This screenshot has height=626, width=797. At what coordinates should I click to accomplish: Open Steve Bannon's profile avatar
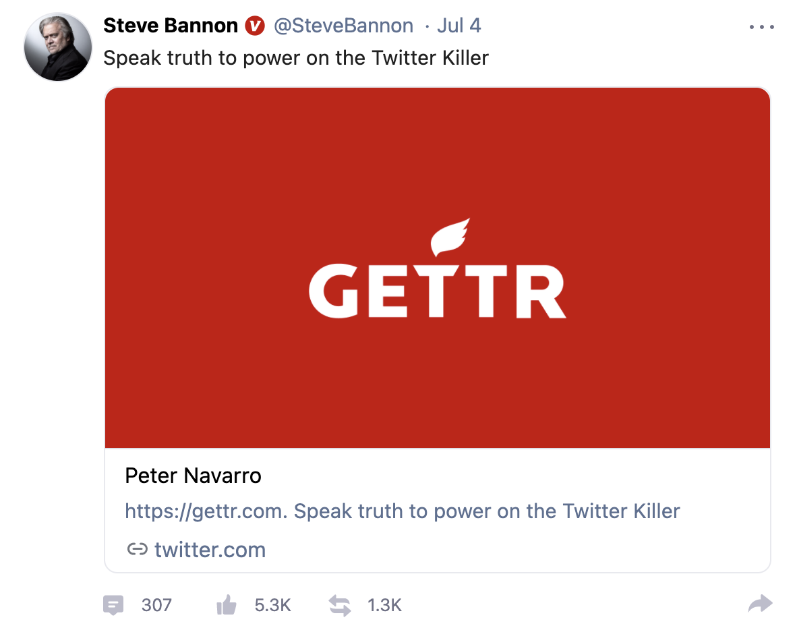click(58, 47)
